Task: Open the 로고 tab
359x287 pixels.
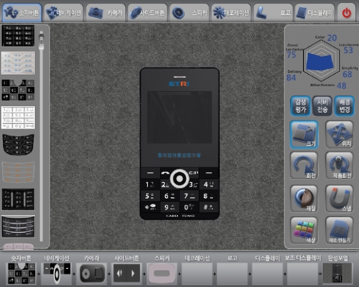Action: (x=273, y=13)
